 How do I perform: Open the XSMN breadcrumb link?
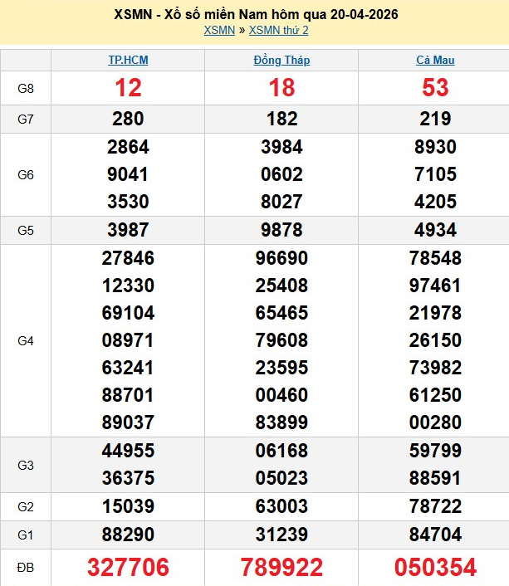pyautogui.click(x=219, y=31)
